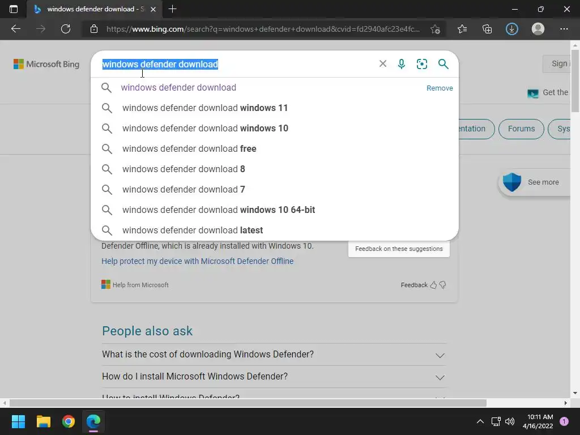
Task: Choose suggestion 'windows defender download free'
Action: (275, 148)
